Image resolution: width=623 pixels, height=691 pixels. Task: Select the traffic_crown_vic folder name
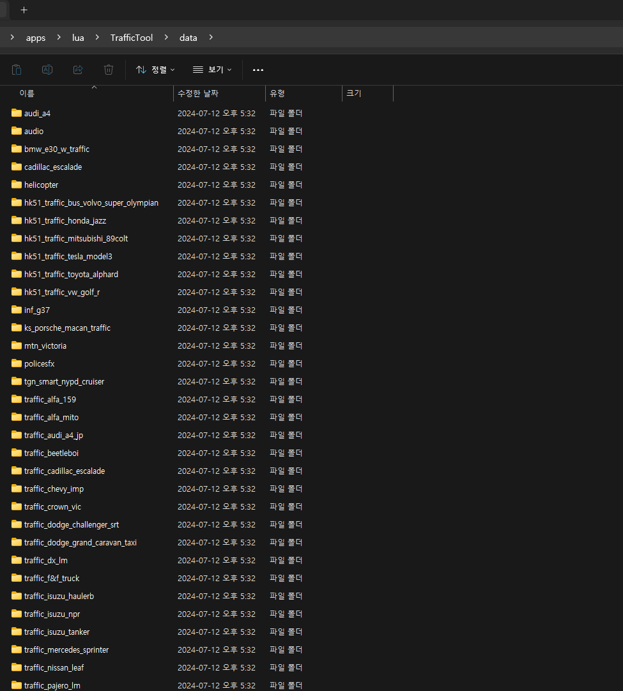[52, 507]
